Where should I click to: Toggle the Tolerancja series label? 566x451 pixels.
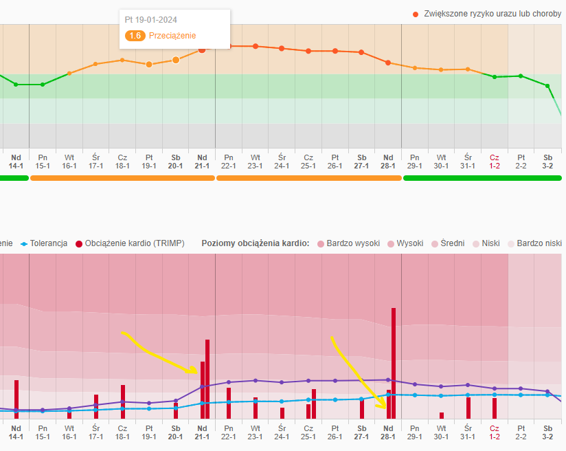[x=49, y=243]
